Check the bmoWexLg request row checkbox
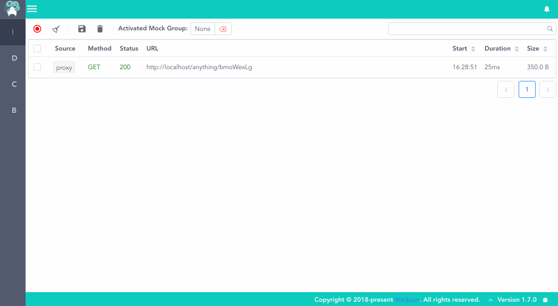 coord(37,67)
